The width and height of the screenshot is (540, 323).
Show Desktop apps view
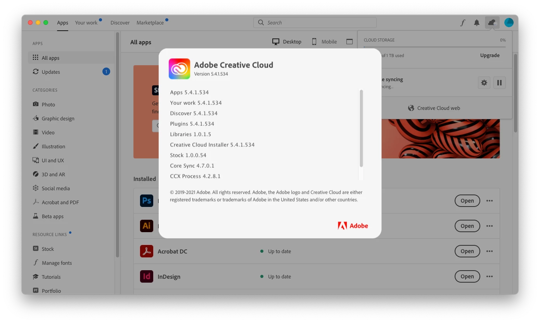point(287,42)
